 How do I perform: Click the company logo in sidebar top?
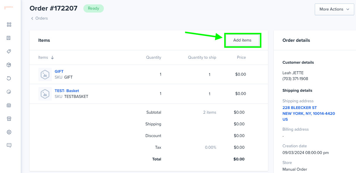(x=9, y=8)
